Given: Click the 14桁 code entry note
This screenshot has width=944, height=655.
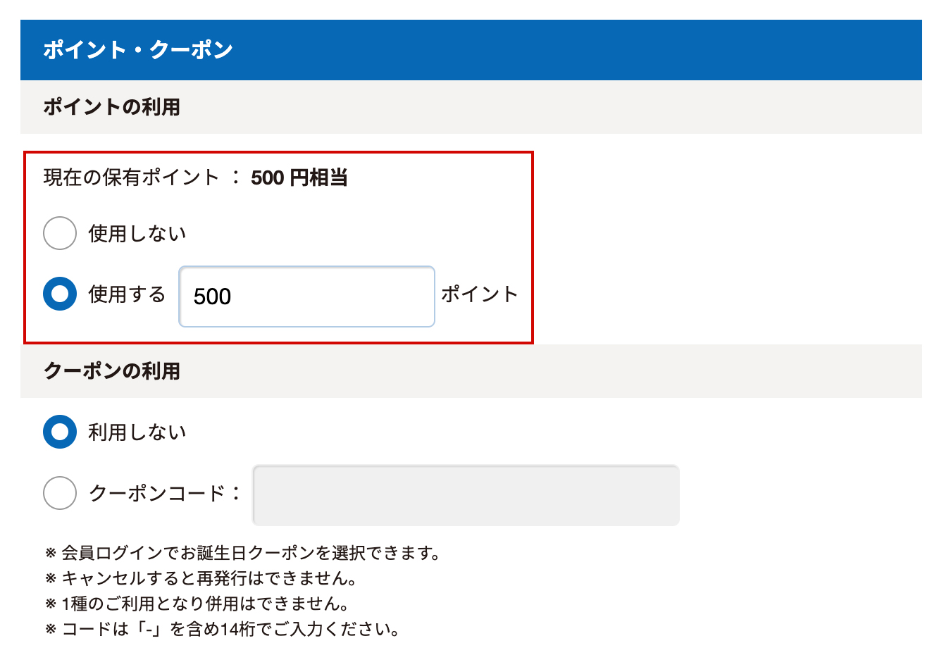Looking at the screenshot, I should [x=230, y=629].
